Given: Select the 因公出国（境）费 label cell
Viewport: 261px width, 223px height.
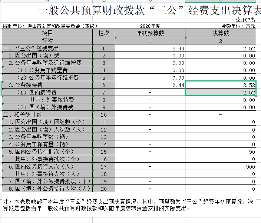Looking at the screenshot, I should tap(47, 56).
